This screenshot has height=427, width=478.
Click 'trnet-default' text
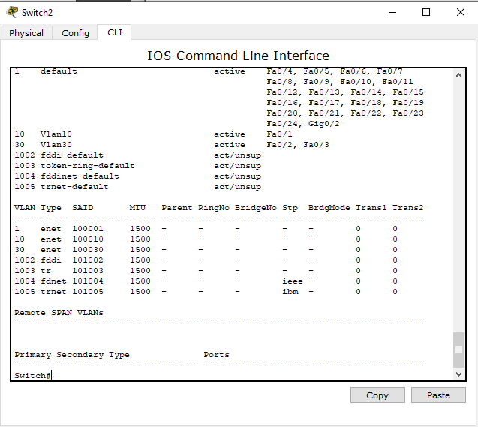[x=75, y=187]
